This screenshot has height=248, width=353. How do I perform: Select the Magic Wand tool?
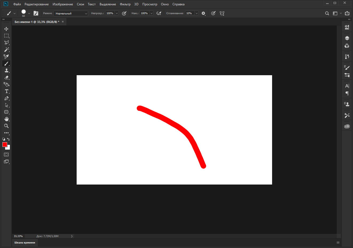click(6, 50)
